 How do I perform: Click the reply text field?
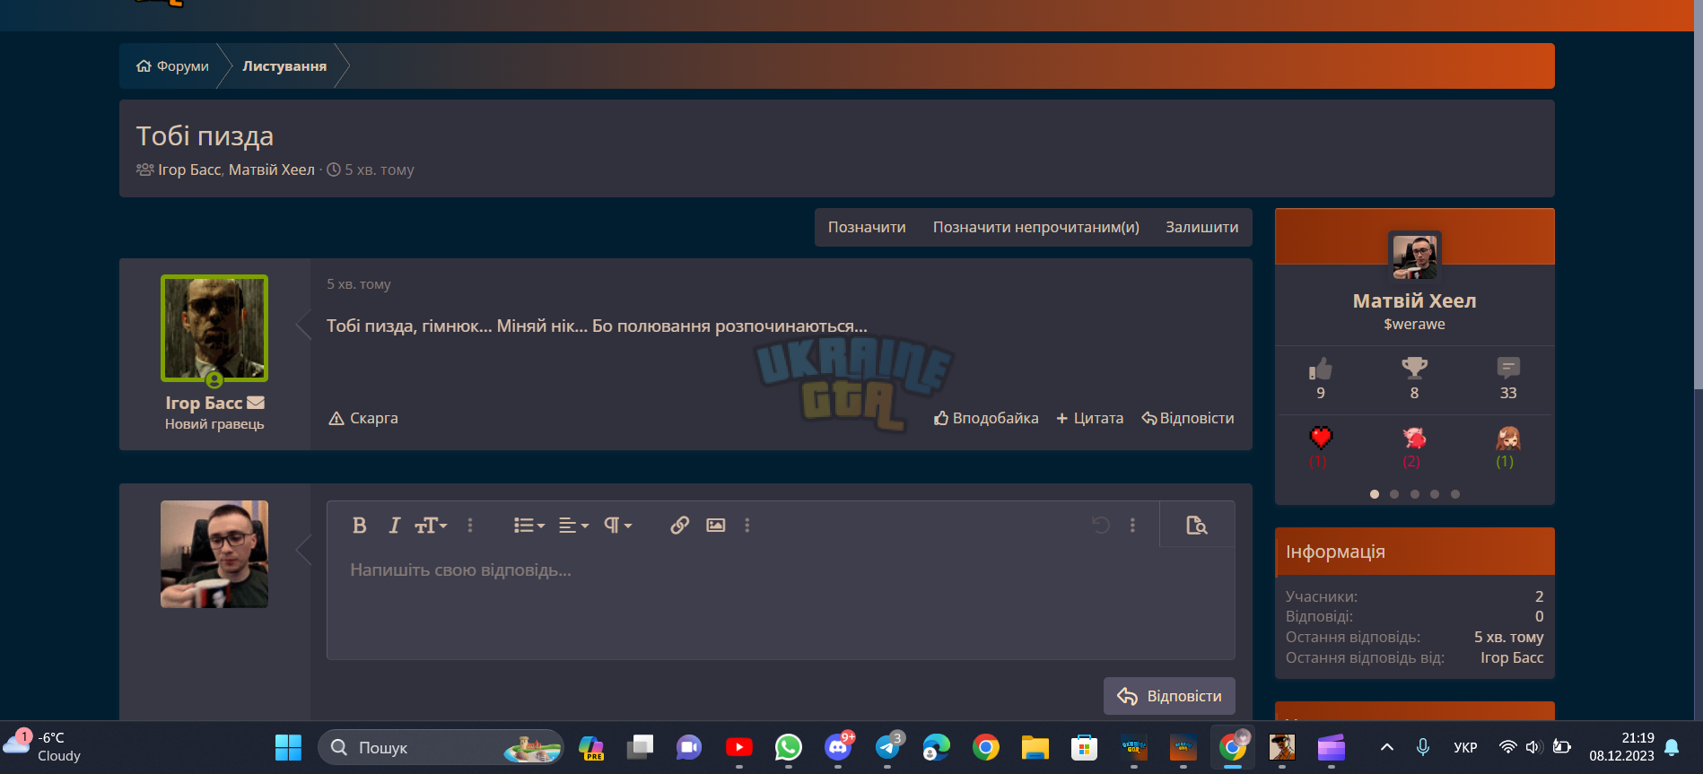coord(781,603)
